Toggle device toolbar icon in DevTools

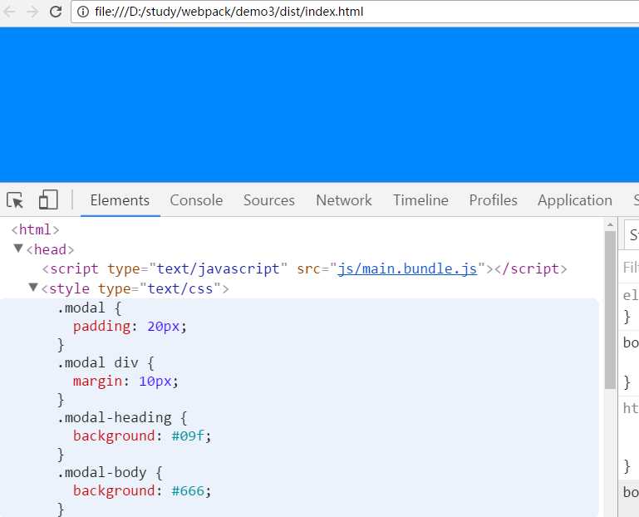click(48, 200)
